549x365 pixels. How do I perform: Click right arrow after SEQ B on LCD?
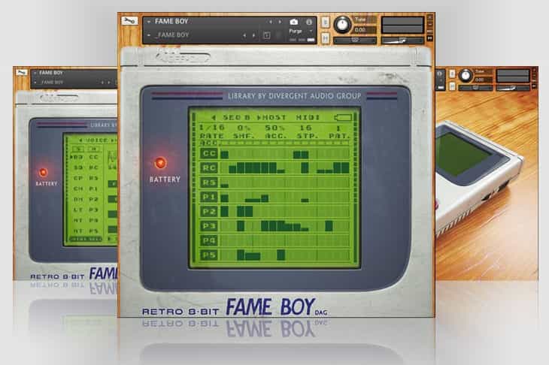[259, 117]
